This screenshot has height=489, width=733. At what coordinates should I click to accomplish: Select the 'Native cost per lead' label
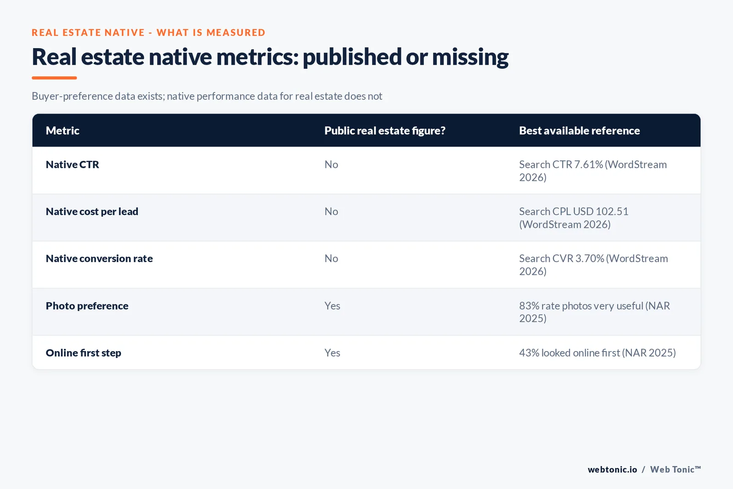92,212
